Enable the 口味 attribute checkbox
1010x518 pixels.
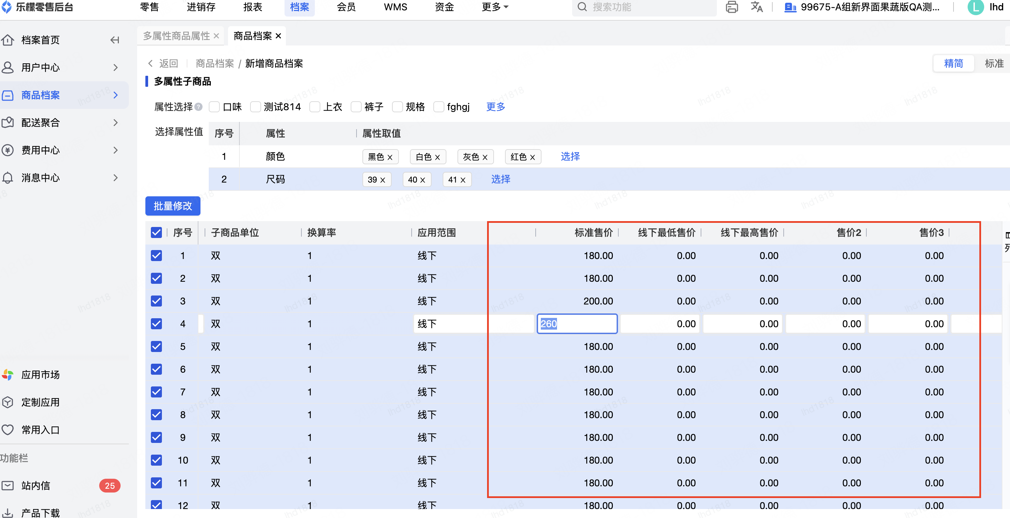(x=214, y=107)
